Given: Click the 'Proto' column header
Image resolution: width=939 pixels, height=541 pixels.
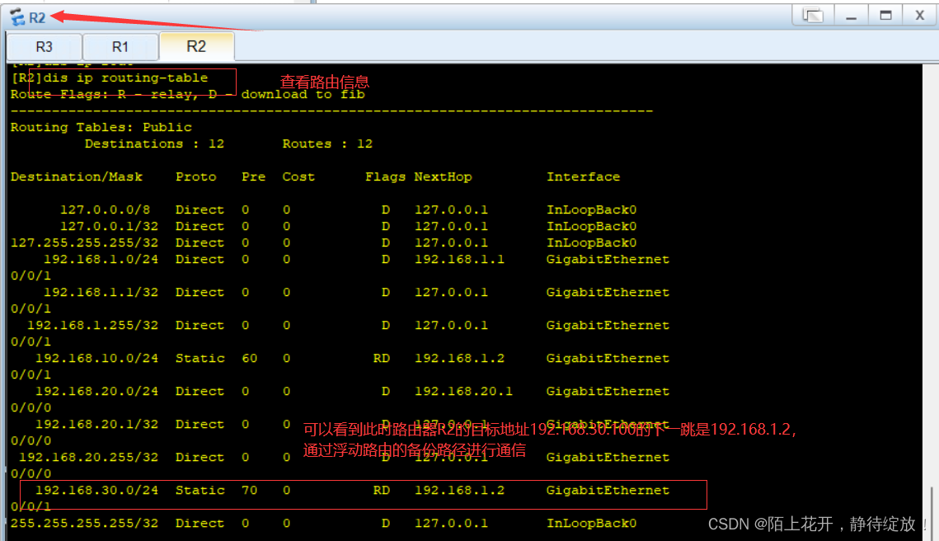Looking at the screenshot, I should (196, 176).
